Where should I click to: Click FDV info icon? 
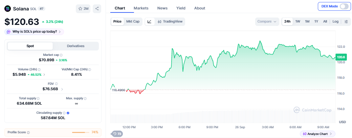[x=56, y=84]
